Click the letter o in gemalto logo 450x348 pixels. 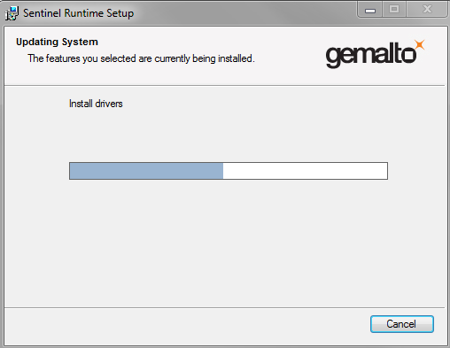pyautogui.click(x=409, y=55)
